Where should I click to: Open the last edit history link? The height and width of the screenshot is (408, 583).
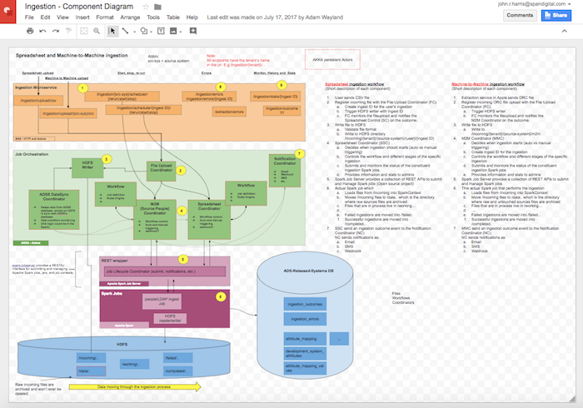click(x=275, y=17)
